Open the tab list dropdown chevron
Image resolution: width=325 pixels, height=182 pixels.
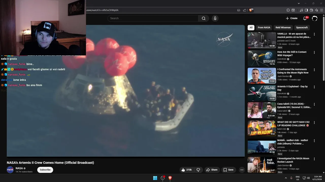pos(299,3)
